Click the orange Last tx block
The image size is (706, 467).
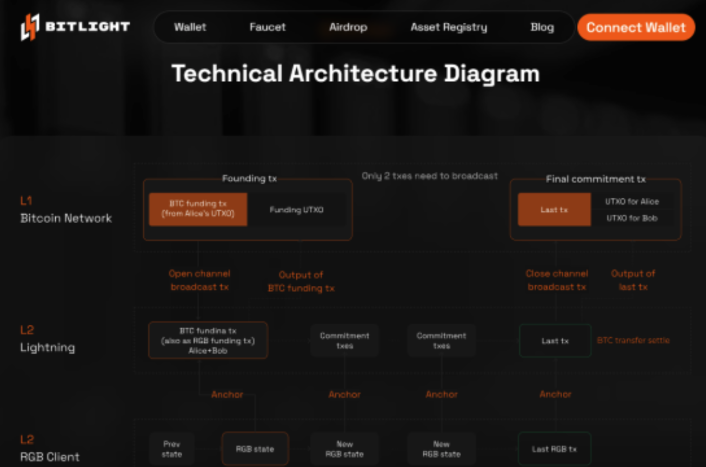[x=554, y=210]
